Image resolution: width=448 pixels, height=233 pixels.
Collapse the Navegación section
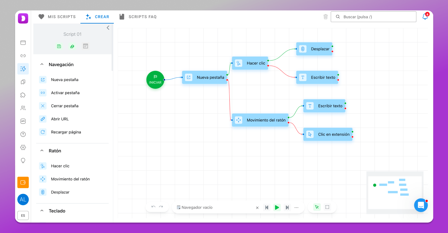tap(42, 64)
